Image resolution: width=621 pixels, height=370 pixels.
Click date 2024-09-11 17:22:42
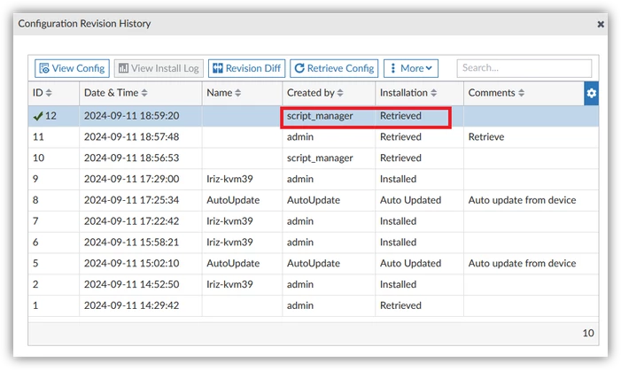tap(131, 220)
